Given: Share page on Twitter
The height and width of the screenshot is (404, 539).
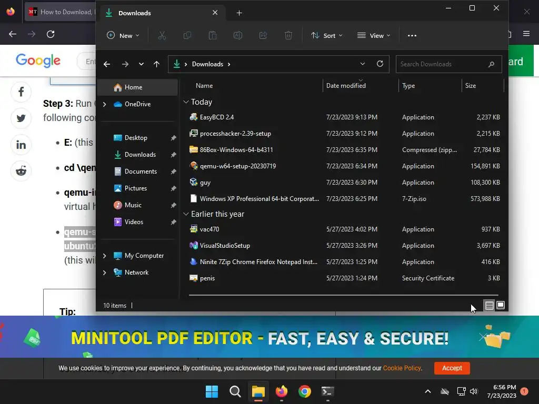Looking at the screenshot, I should (x=21, y=118).
